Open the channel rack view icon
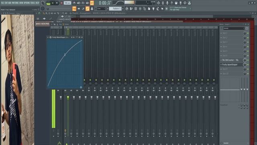This screenshot has width=257, height=145. point(136,8)
